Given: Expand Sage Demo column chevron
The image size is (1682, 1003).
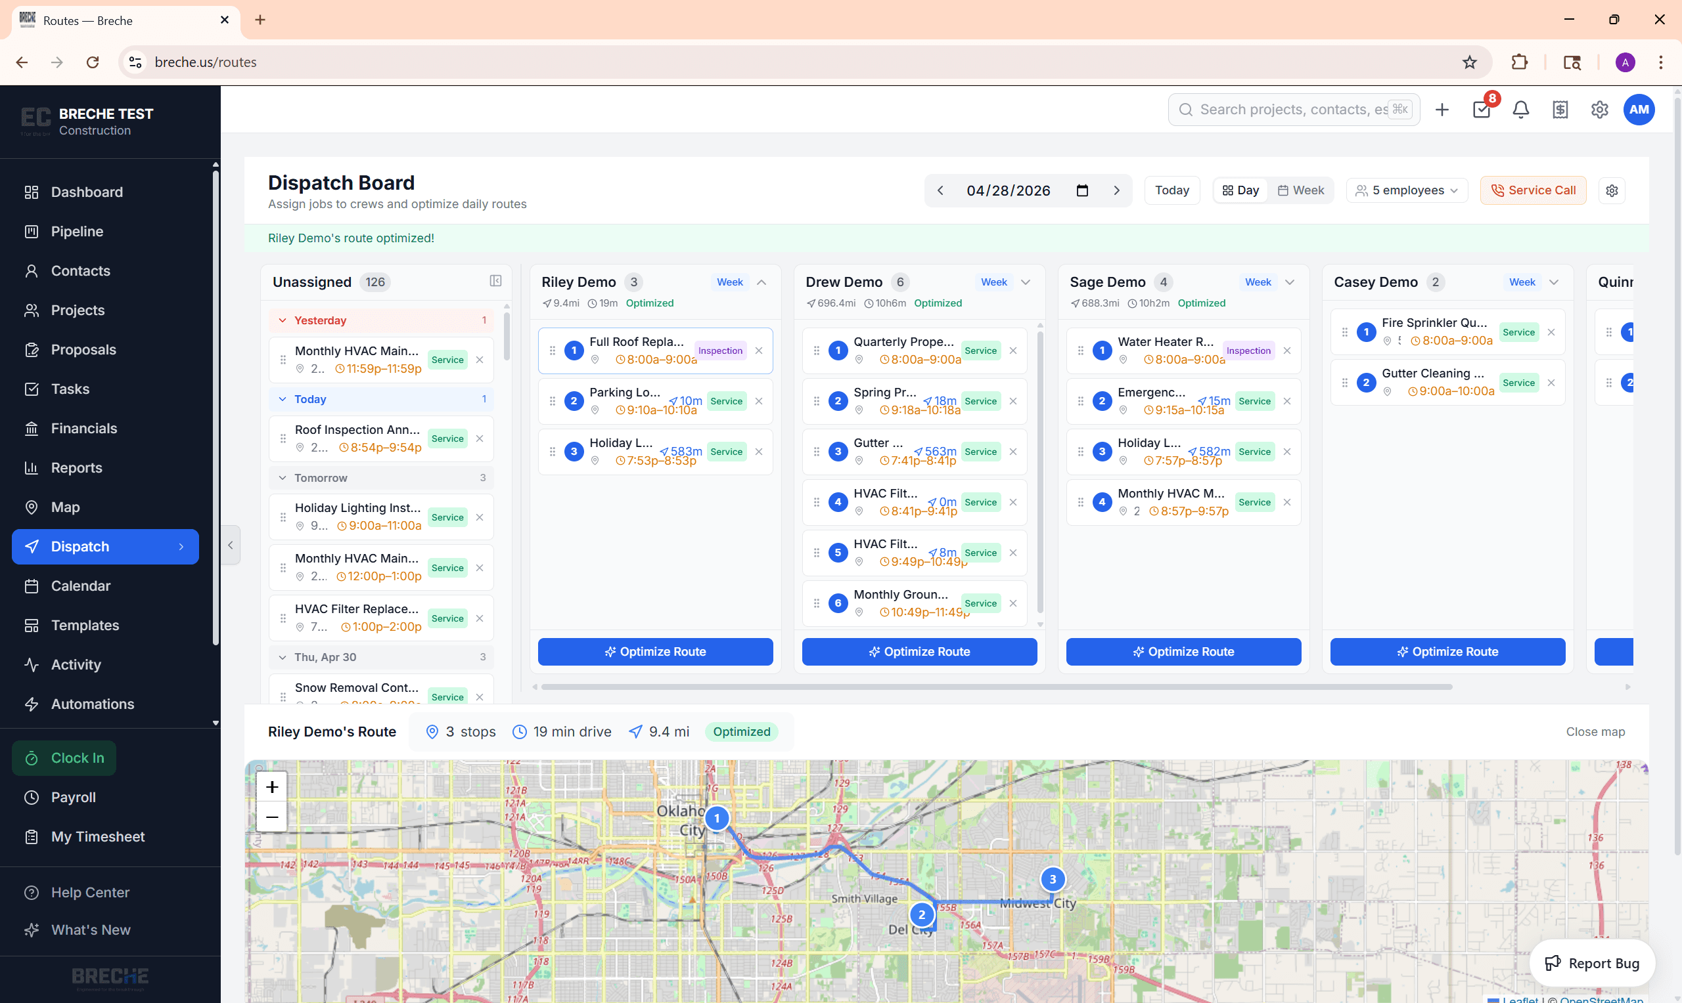Looking at the screenshot, I should point(1290,282).
